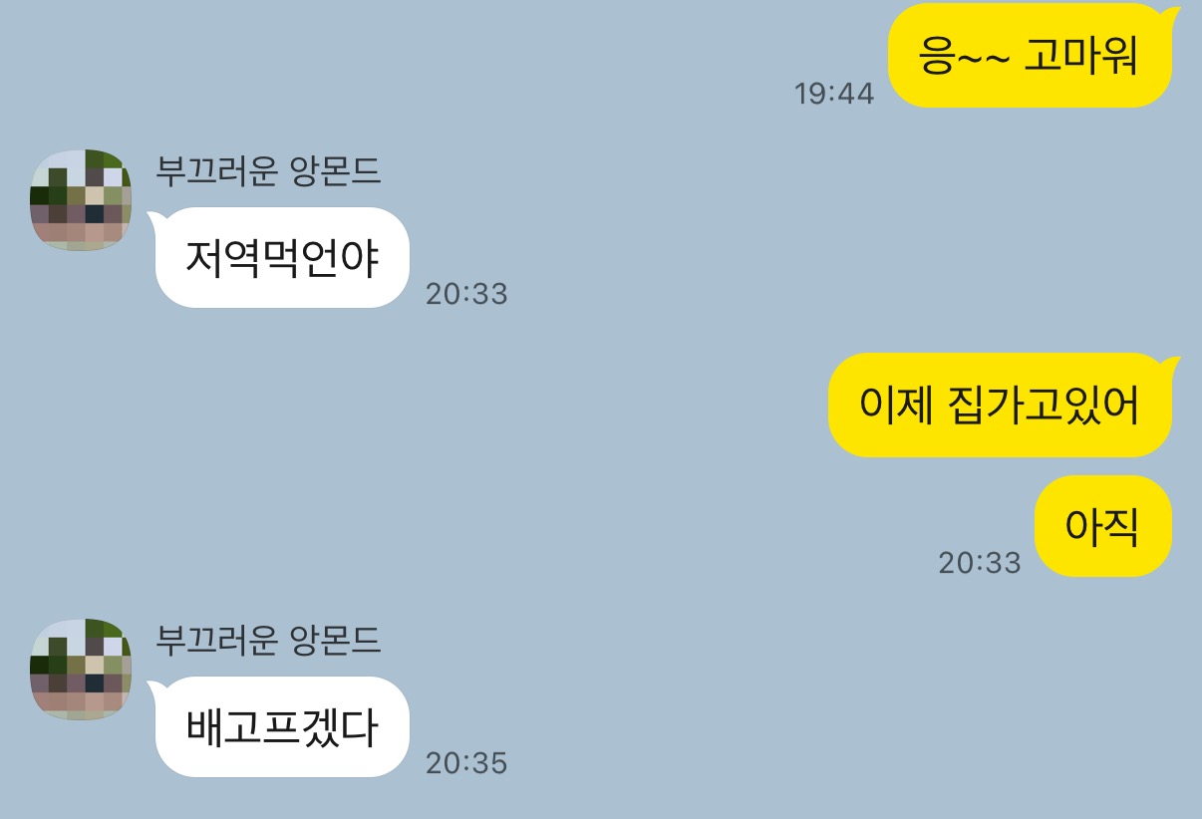Image resolution: width=1202 pixels, height=819 pixels.
Task: Select the white 배고프겠다 message bubble
Action: [x=280, y=727]
